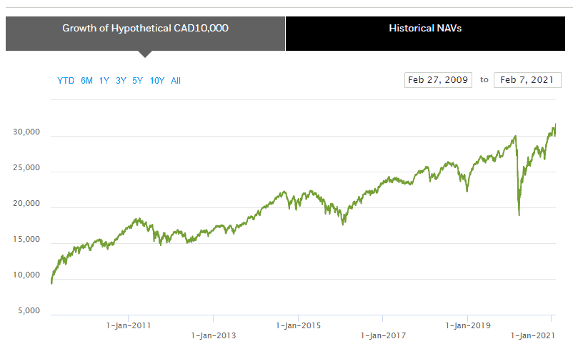Select the Growth of Hypothetical CAD10,000 tab
The width and height of the screenshot is (573, 349).
(x=145, y=29)
